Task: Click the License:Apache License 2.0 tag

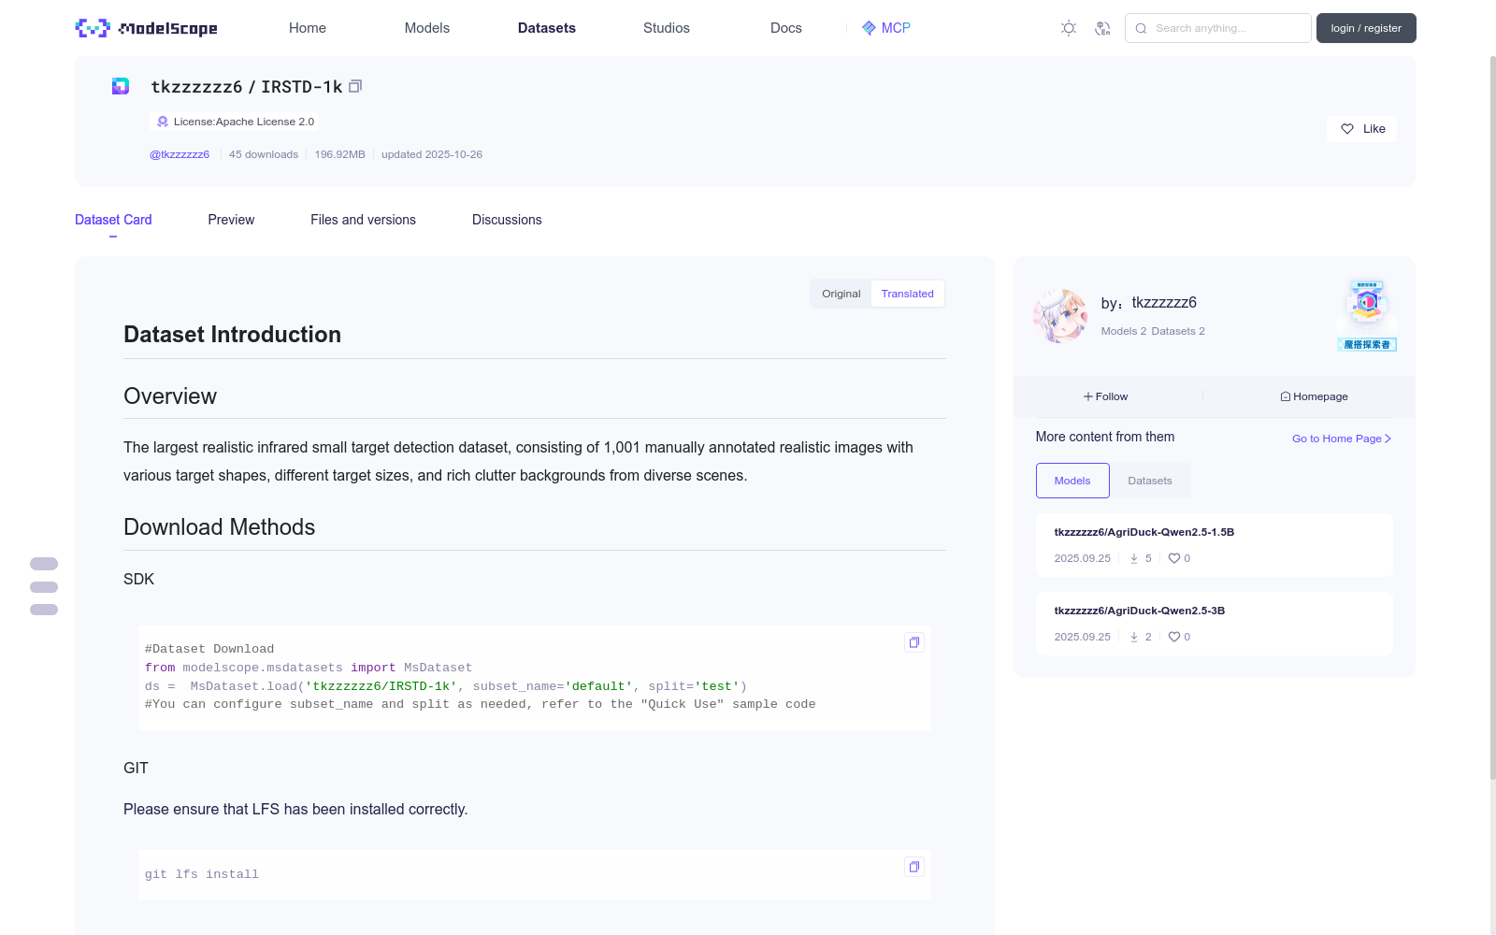Action: point(235,122)
